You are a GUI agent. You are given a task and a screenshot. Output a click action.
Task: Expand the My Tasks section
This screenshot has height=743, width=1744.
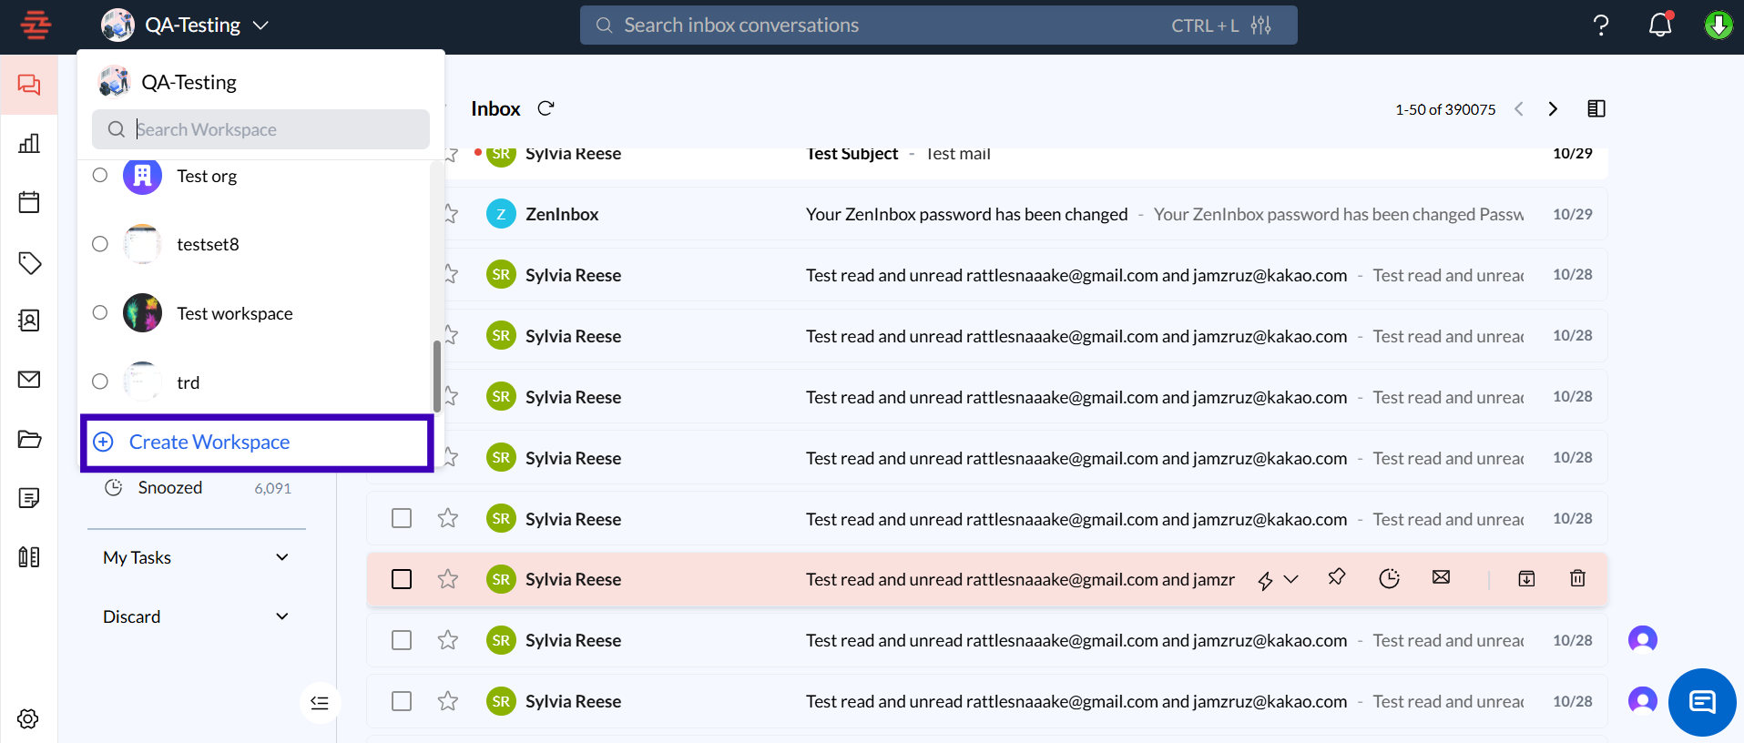tap(281, 557)
